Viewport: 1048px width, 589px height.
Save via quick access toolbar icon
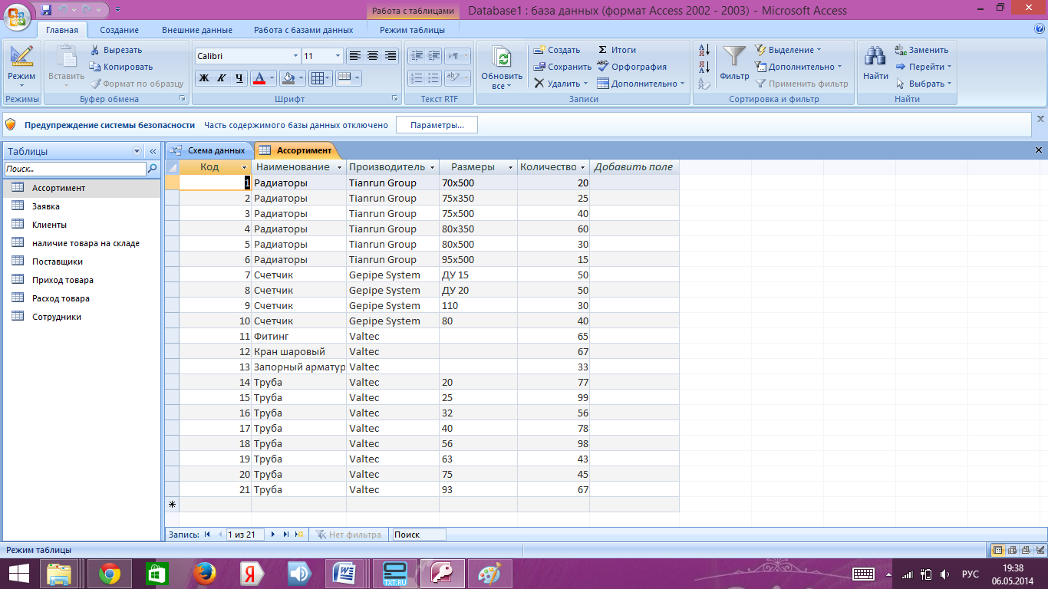tap(46, 10)
